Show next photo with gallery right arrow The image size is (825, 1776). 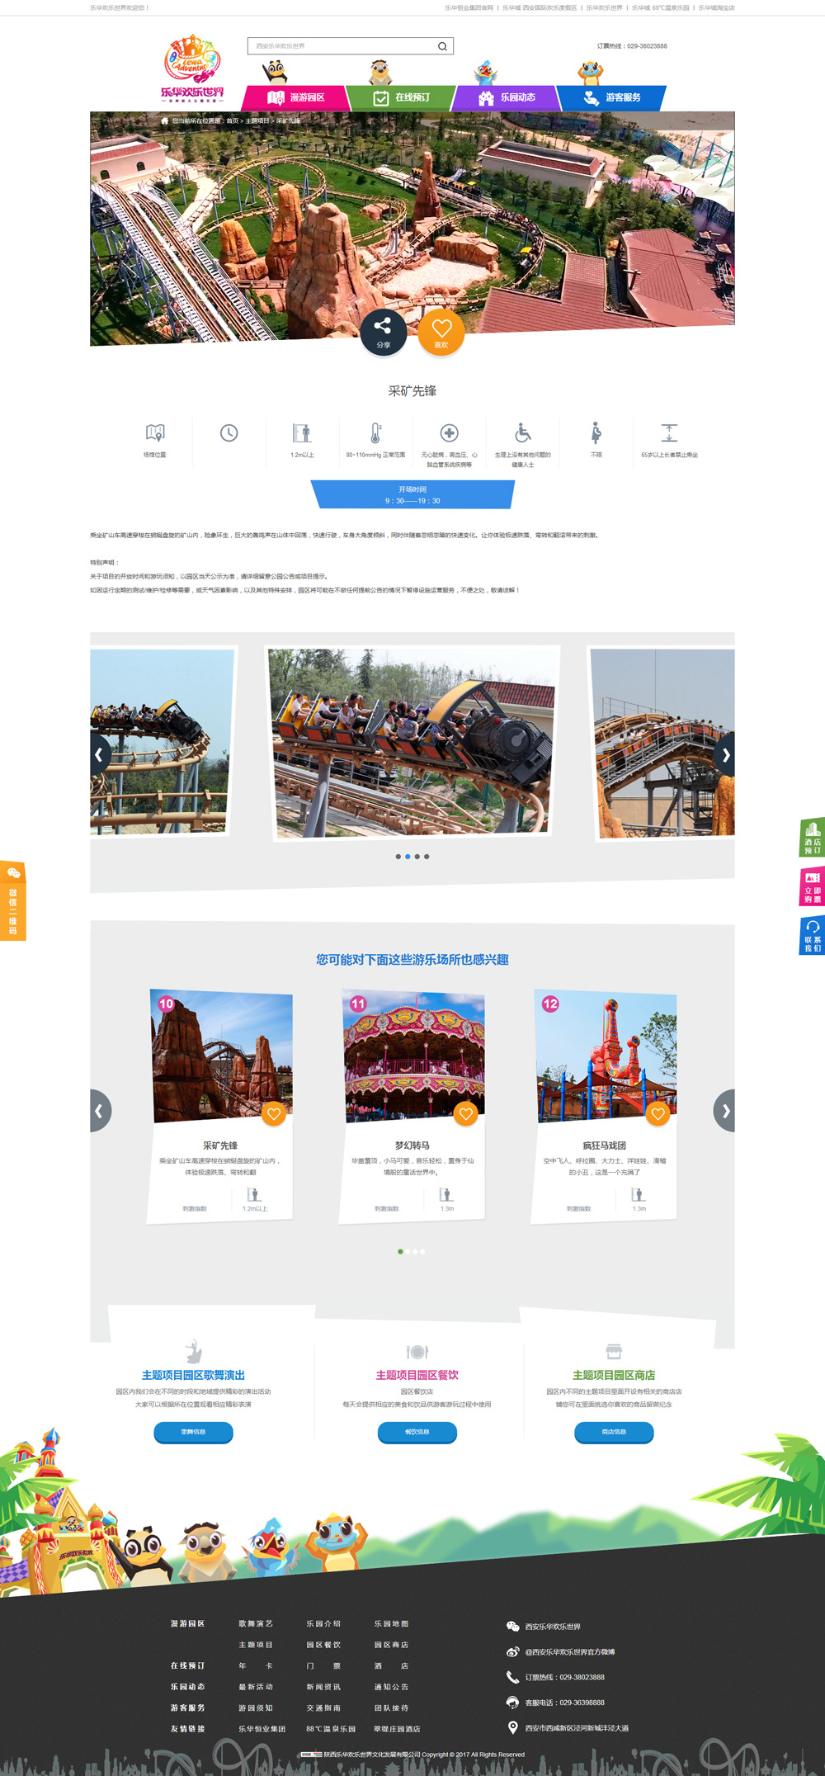coord(724,754)
